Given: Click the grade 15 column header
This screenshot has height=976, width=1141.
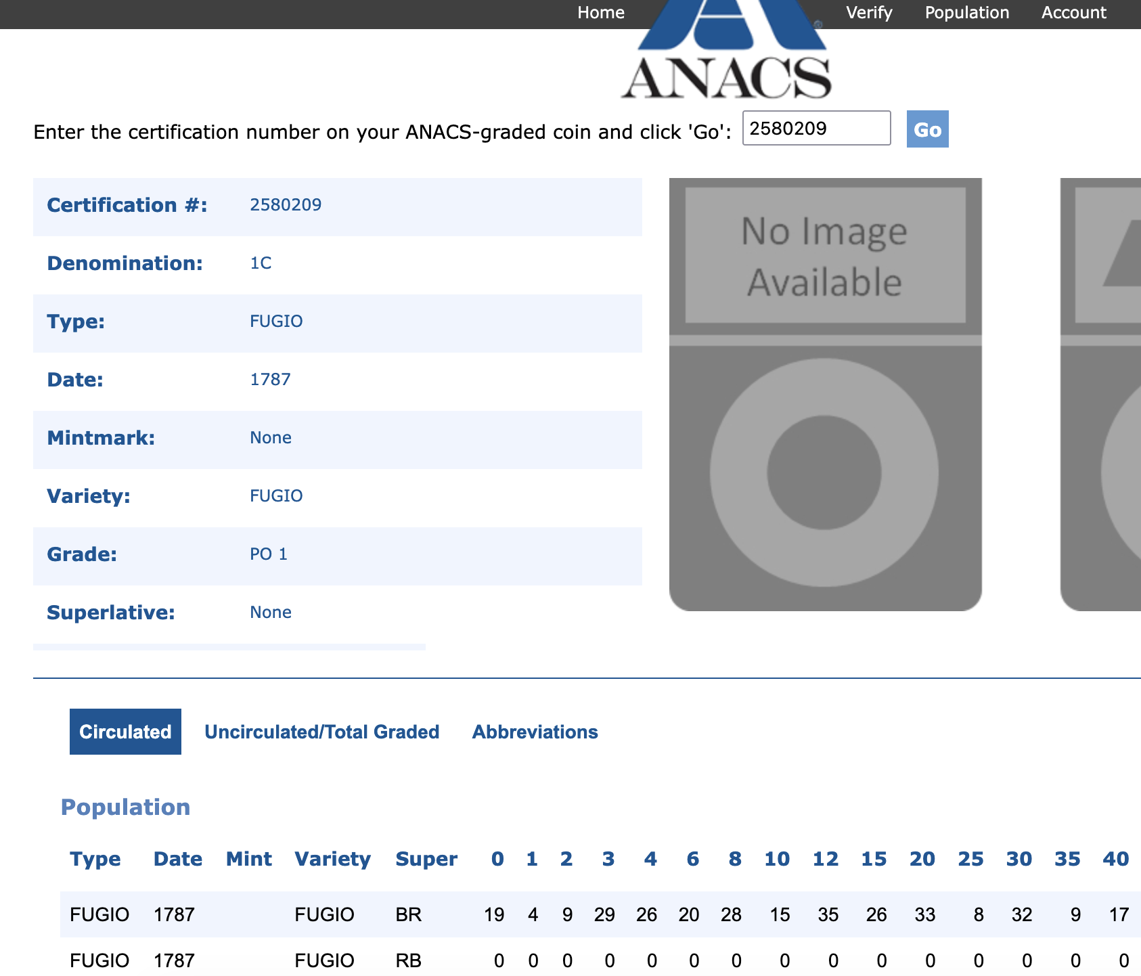Looking at the screenshot, I should coord(874,859).
